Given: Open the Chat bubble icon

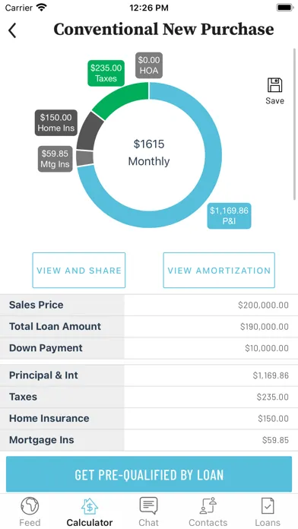Looking at the screenshot, I should tap(148, 506).
